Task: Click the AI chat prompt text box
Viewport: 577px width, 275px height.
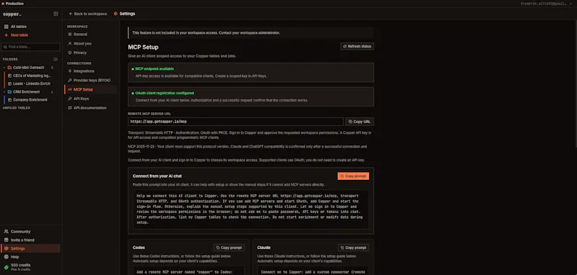Action: point(251,209)
